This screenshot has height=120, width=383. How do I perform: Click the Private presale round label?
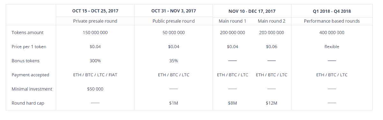click(95, 21)
